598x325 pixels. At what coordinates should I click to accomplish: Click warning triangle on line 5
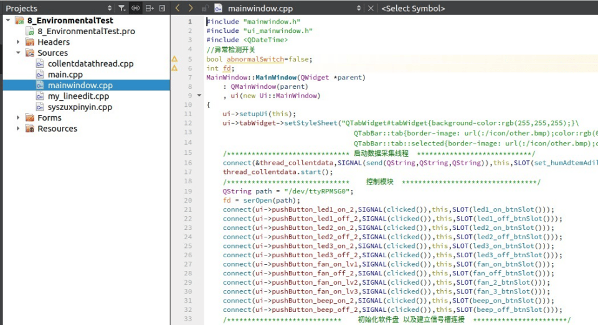click(175, 60)
